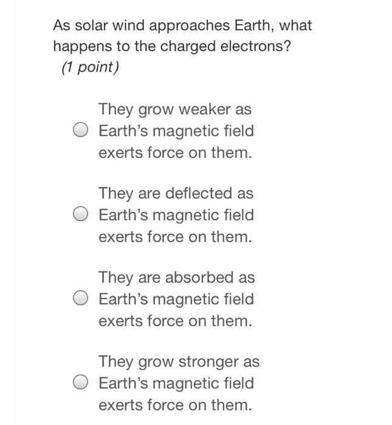Choose the 'They are deflected' radio button

[81, 214]
